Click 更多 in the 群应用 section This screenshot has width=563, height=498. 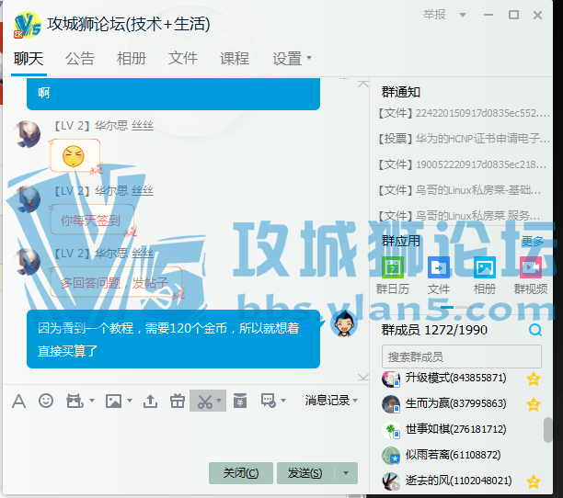click(x=533, y=242)
